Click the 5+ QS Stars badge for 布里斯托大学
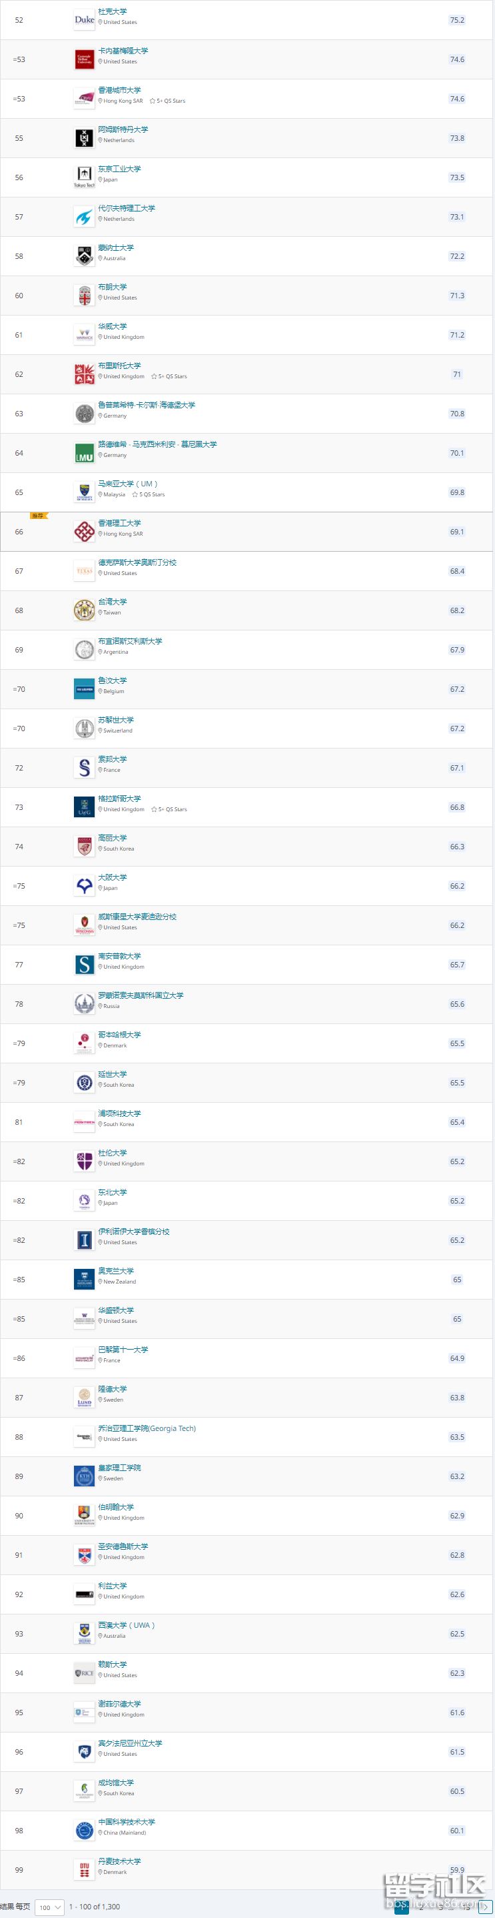 click(169, 377)
